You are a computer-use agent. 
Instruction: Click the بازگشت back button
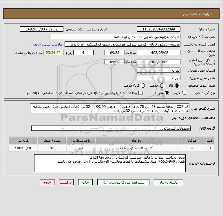tap(66, 182)
